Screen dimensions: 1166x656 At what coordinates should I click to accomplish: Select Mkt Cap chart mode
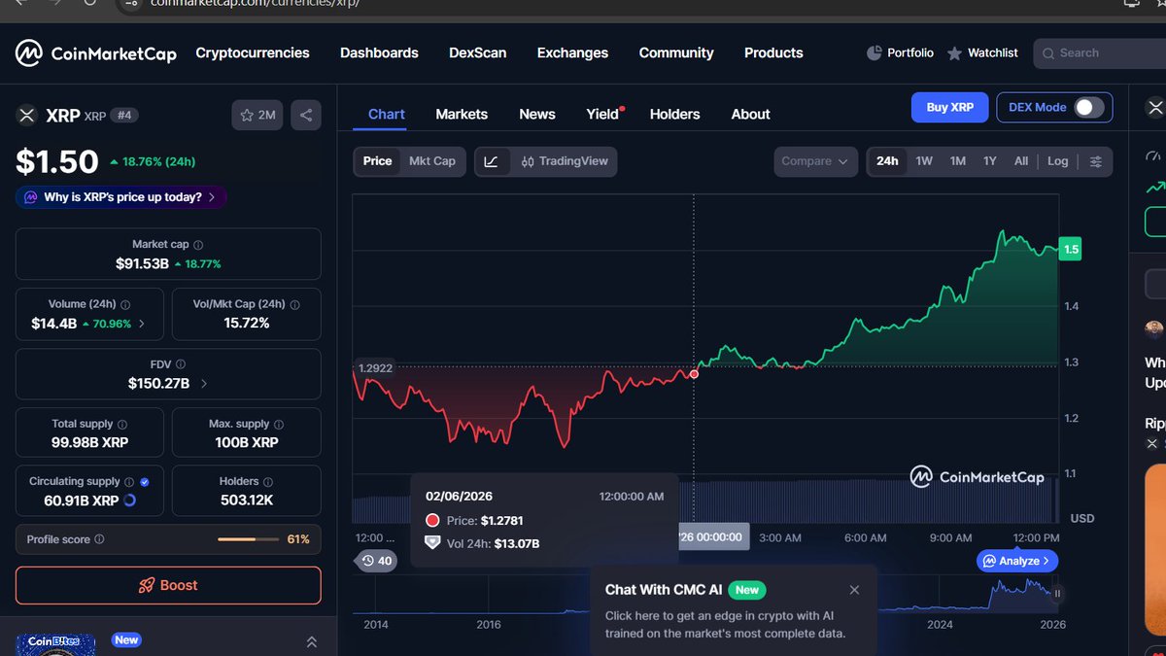[432, 161]
